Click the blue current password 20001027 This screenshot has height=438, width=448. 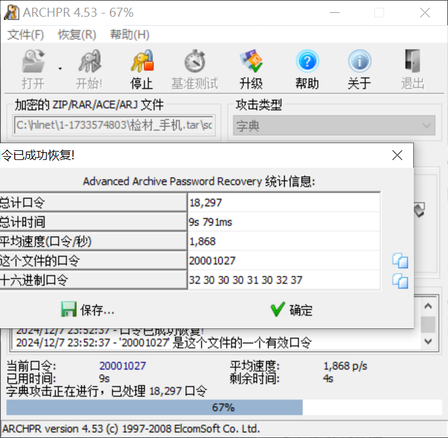[123, 366]
